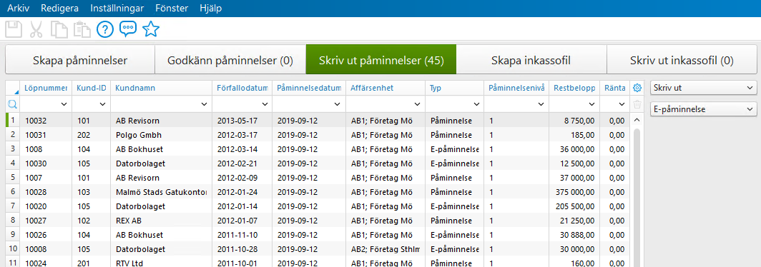Open table column settings gear icon
Image resolution: width=761 pixels, height=267 pixels.
(637, 89)
